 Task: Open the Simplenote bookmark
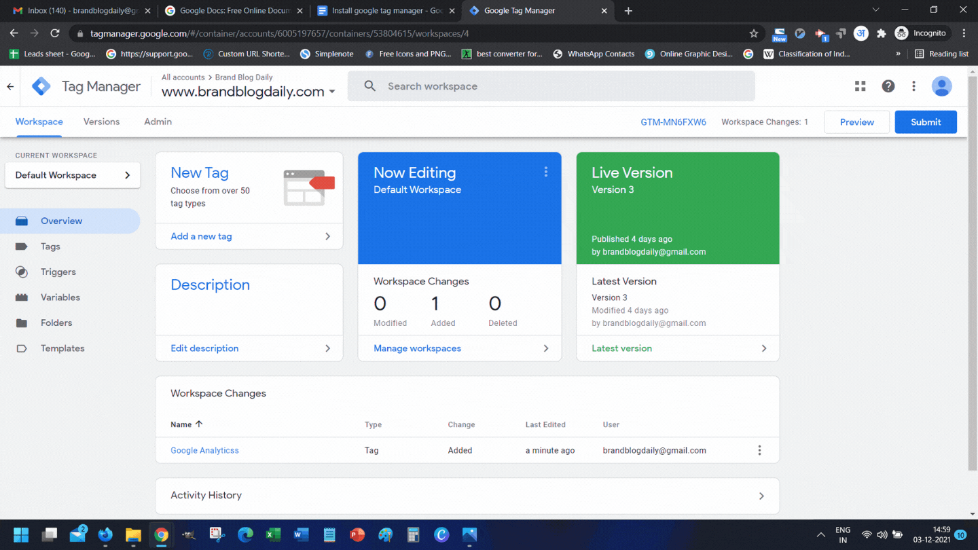click(327, 54)
